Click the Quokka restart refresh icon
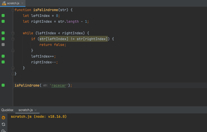Image resolution: width=207 pixels, height=132 pixels. point(3,124)
